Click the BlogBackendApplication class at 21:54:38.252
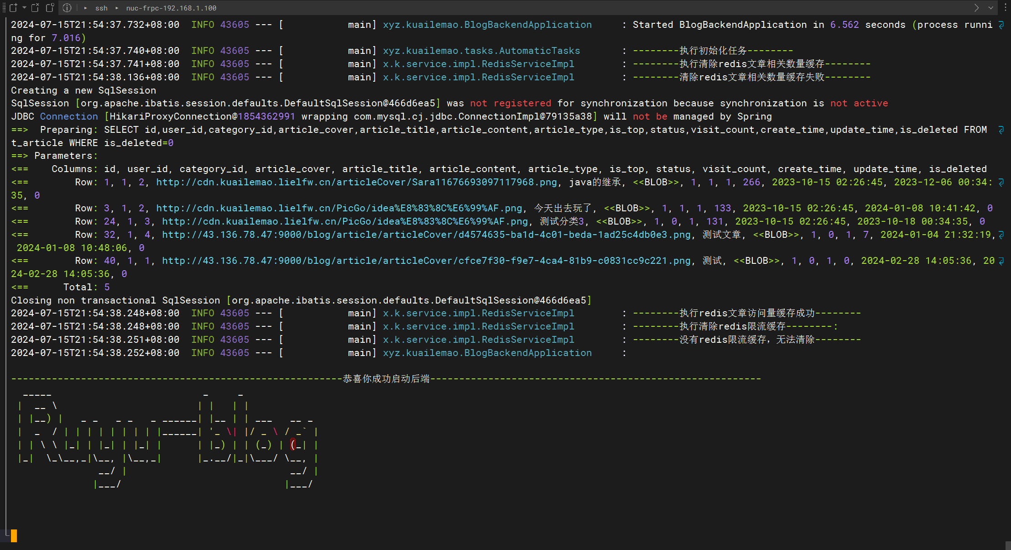The image size is (1011, 550). 487,353
